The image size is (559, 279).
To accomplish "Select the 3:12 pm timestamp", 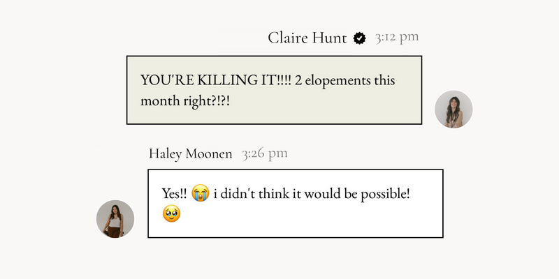I will pos(397,37).
